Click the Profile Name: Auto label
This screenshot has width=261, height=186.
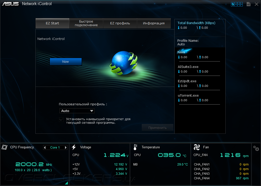point(188,43)
